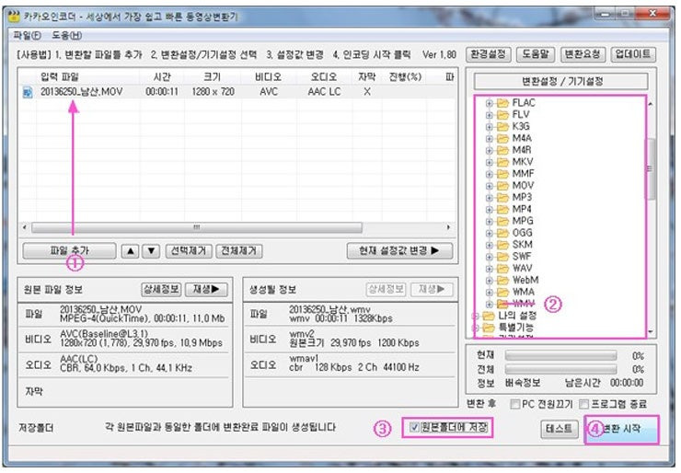This screenshot has width=681, height=473.
Task: Select the 20136250_남산.MOV file row
Action: 237,92
